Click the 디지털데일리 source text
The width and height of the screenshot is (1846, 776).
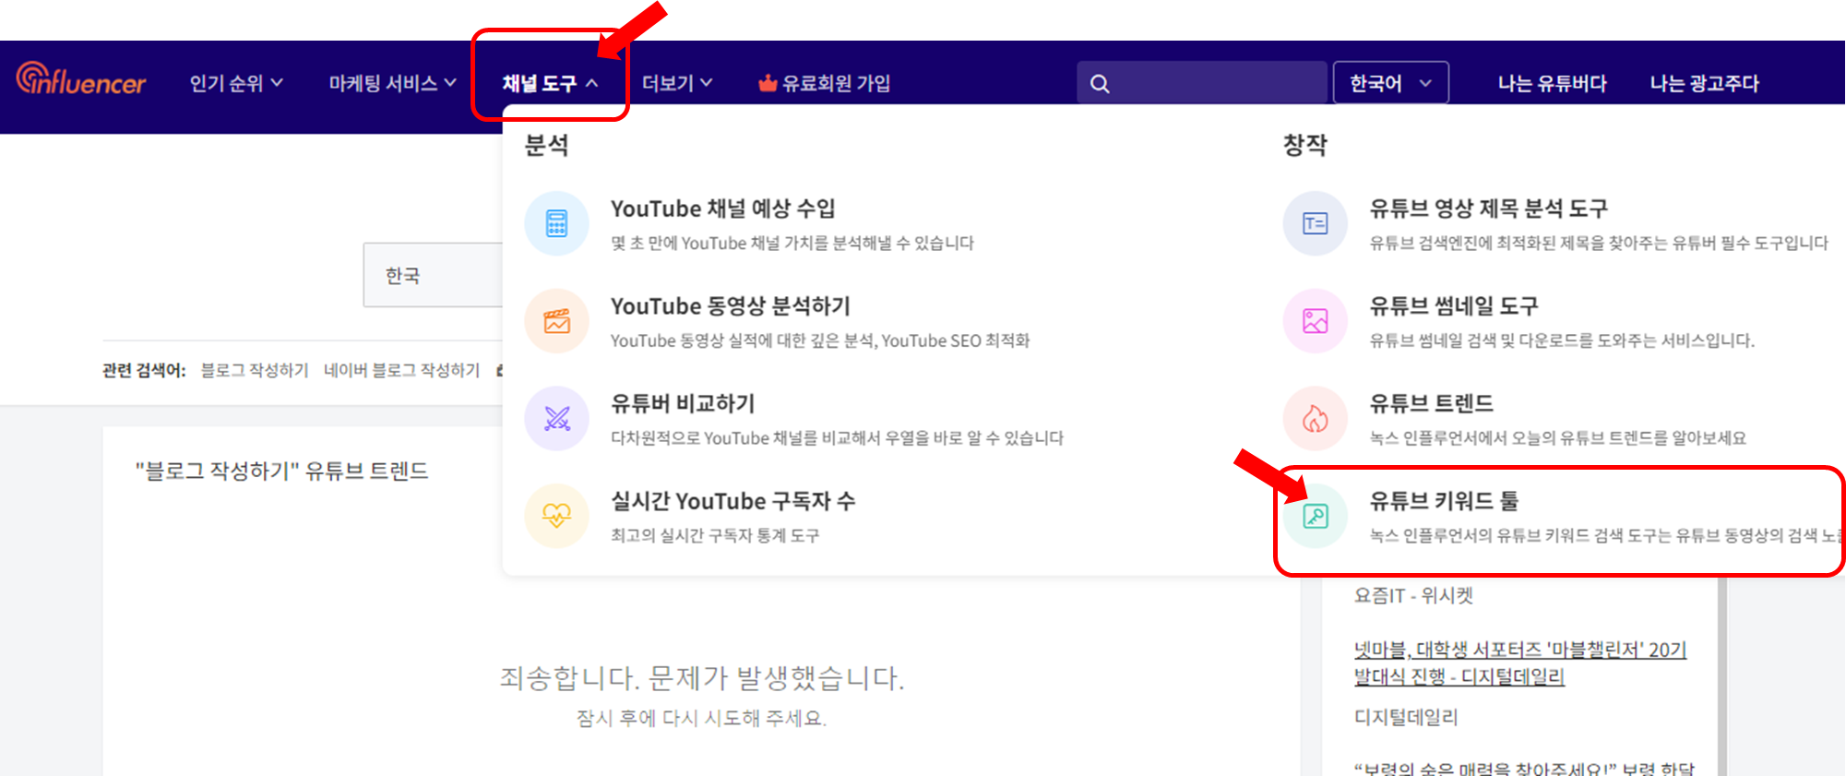[x=1406, y=717]
